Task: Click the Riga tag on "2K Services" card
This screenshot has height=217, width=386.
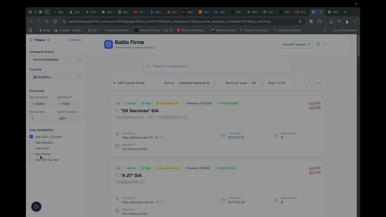Action: click(x=146, y=103)
